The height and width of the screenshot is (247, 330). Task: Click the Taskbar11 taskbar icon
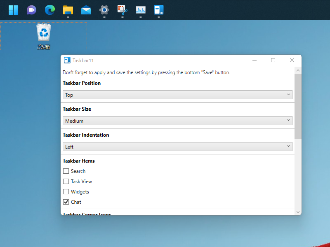coord(159,10)
